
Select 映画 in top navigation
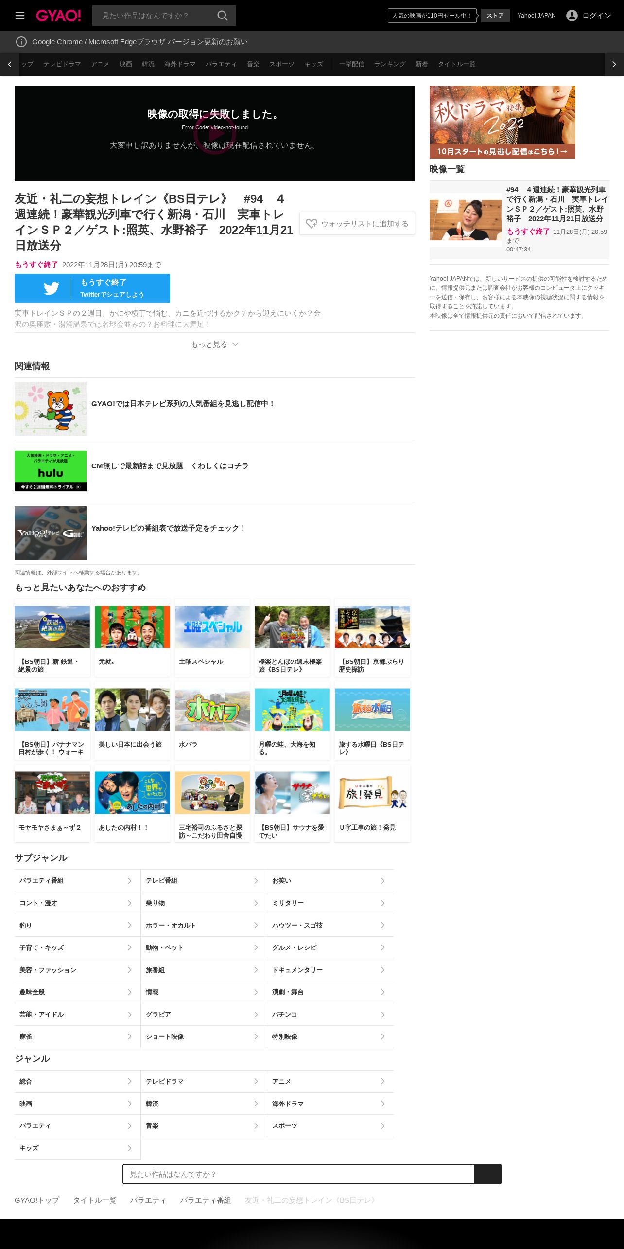point(126,64)
